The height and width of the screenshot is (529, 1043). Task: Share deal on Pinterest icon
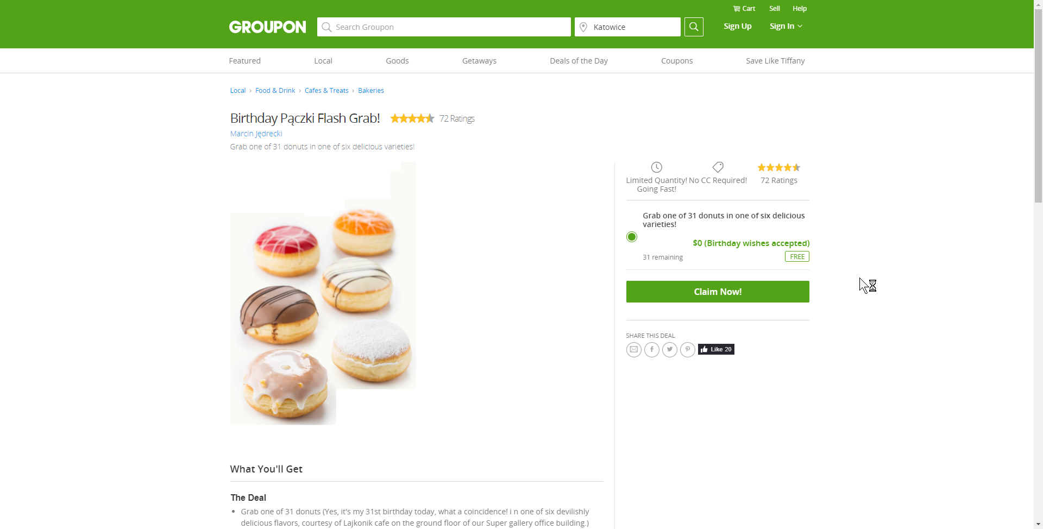click(688, 349)
